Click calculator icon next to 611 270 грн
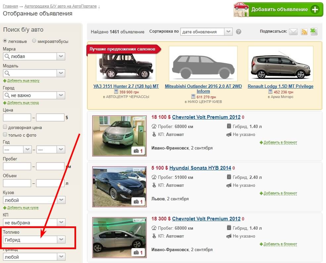 (193, 97)
